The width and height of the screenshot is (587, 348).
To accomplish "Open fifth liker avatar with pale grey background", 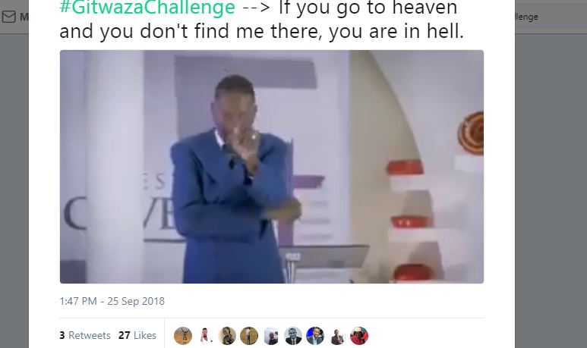I will coord(271,336).
